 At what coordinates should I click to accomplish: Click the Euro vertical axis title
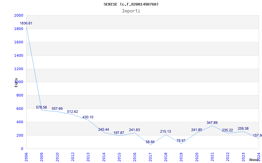click(16, 82)
